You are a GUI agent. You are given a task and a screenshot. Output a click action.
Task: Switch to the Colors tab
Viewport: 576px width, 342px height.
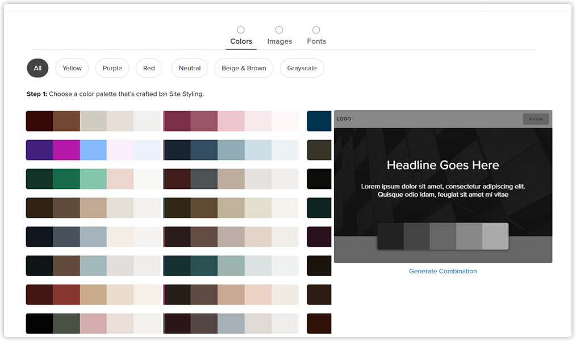(x=241, y=41)
